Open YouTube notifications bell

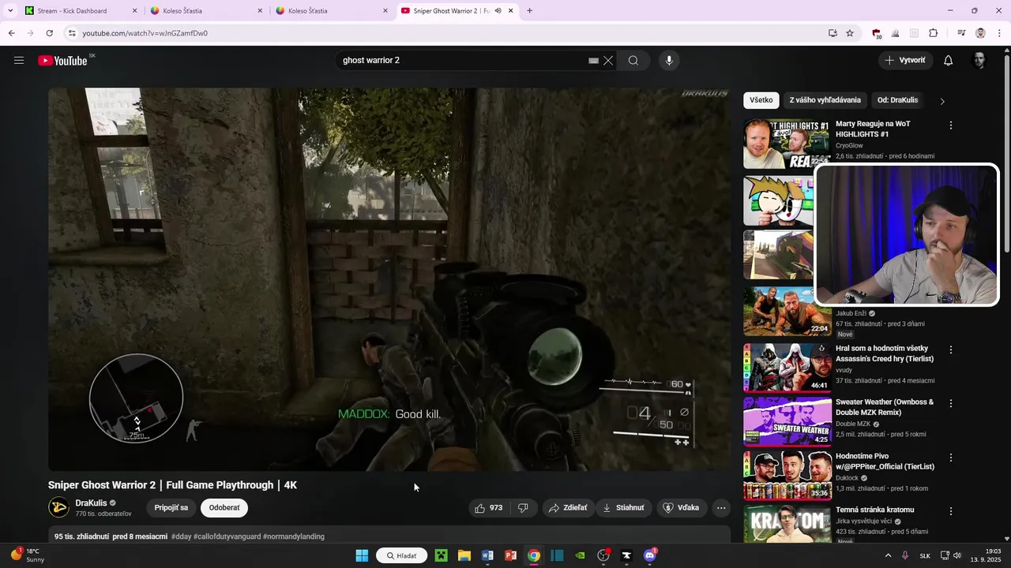[949, 61]
